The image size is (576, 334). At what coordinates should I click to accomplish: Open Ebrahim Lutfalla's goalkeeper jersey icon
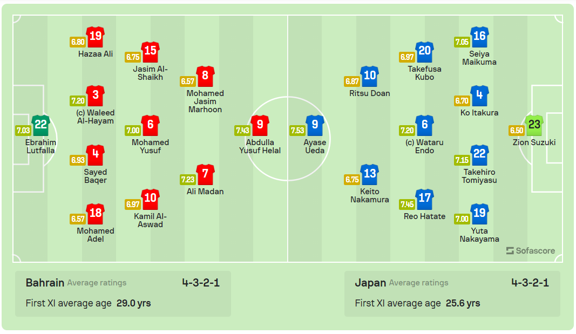[x=41, y=125]
